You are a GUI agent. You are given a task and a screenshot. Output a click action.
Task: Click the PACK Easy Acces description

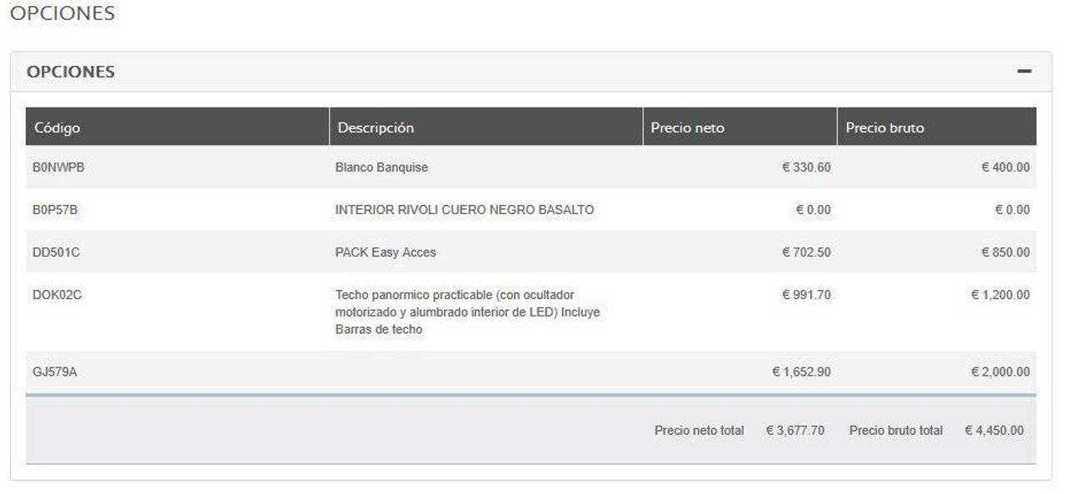(x=386, y=252)
